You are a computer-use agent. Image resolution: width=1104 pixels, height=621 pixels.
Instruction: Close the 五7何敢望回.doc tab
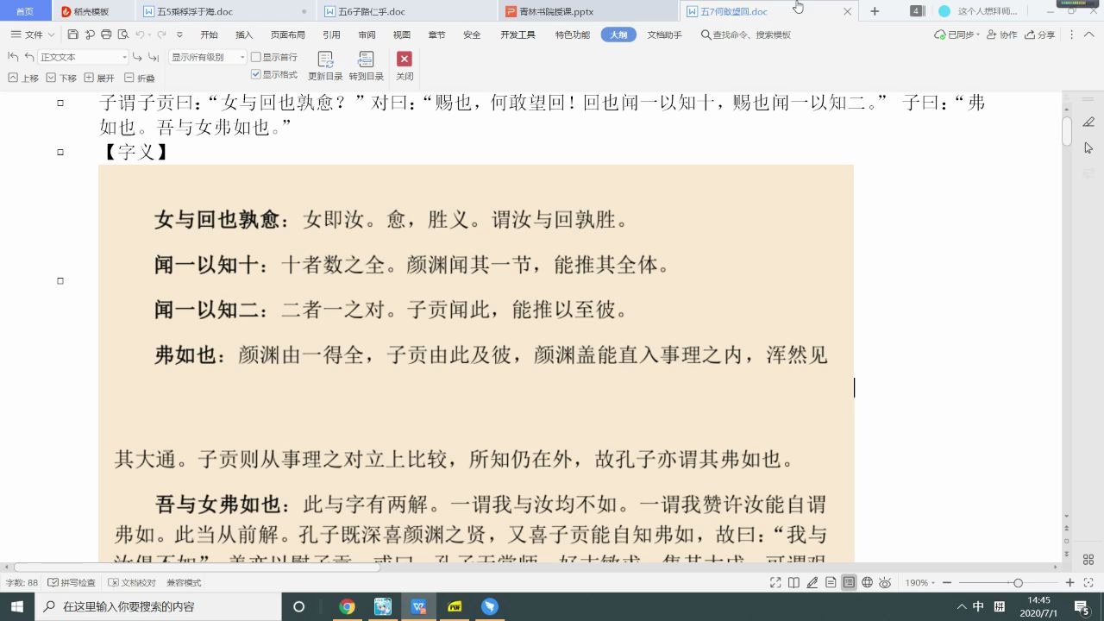click(847, 11)
